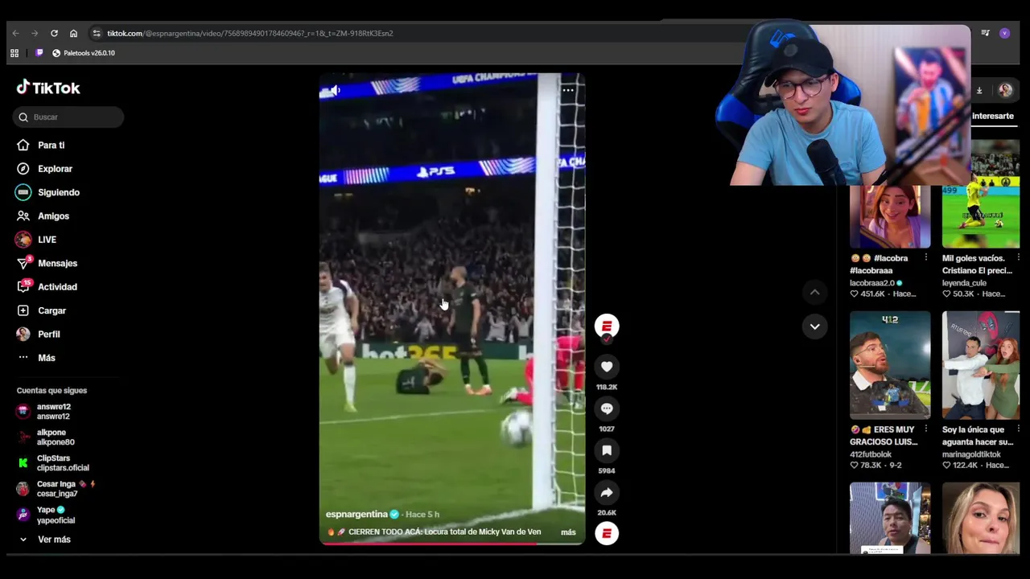Open the marinagoldtiktok account link
This screenshot has width=1030, height=579.
[x=971, y=454]
